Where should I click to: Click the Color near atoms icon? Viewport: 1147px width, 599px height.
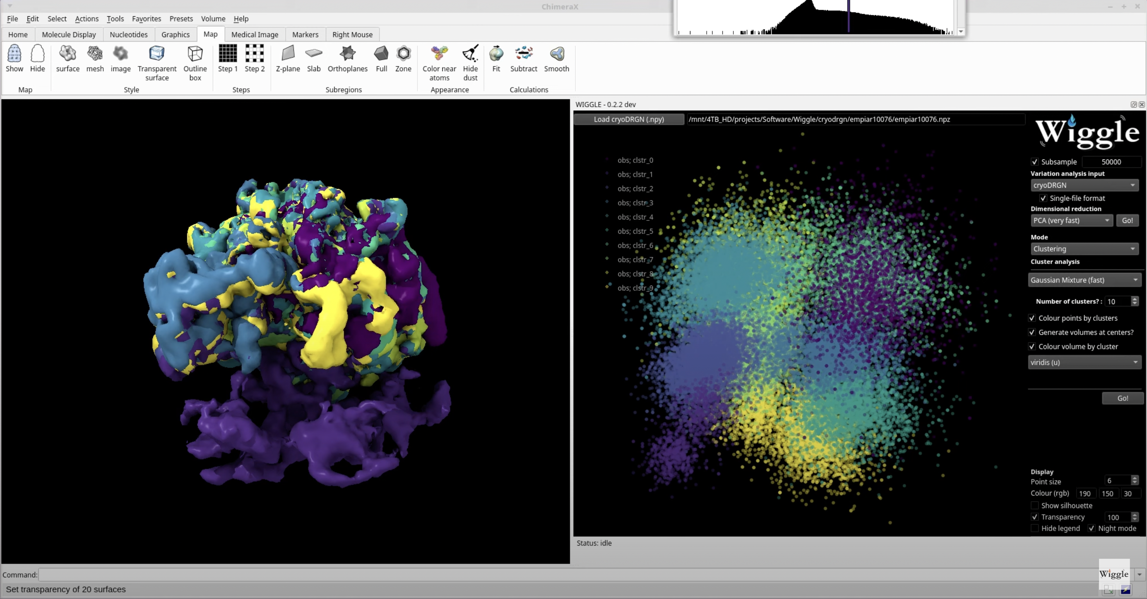pyautogui.click(x=439, y=54)
